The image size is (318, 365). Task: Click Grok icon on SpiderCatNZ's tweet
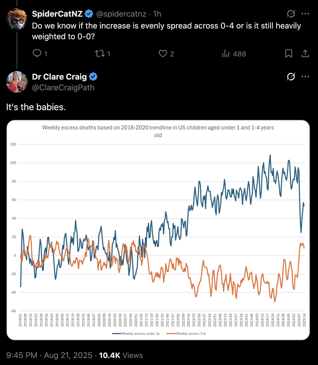[x=291, y=14]
